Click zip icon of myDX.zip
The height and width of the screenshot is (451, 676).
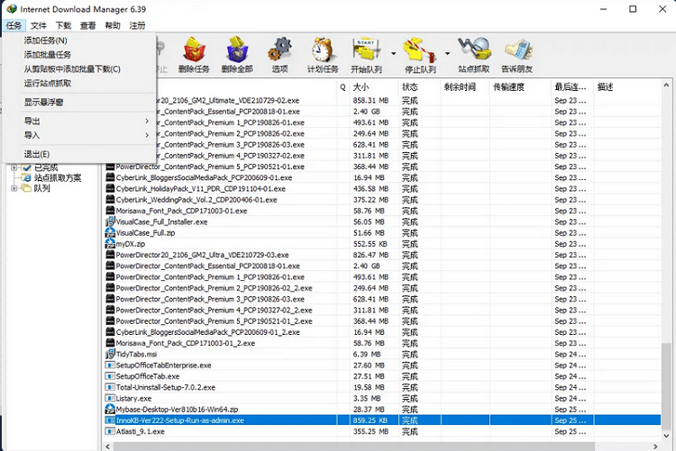[110, 243]
